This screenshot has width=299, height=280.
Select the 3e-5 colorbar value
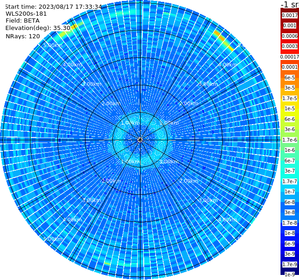tap(290, 88)
